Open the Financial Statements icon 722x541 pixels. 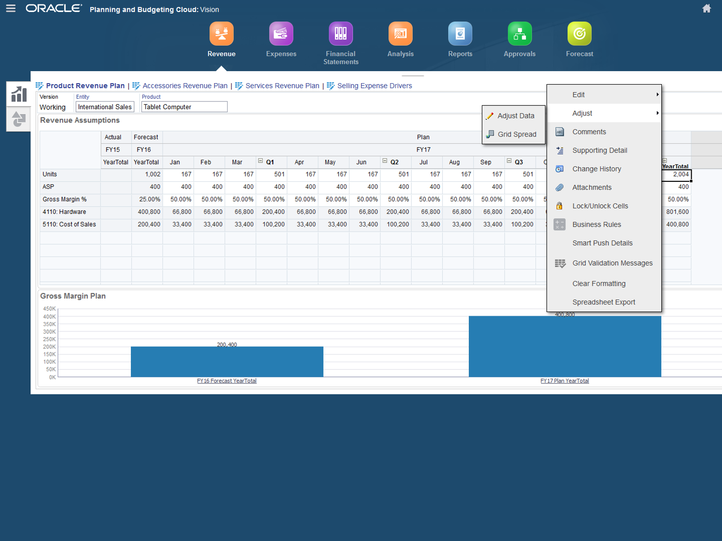pyautogui.click(x=341, y=34)
